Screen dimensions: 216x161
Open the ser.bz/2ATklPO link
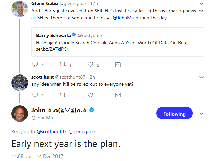tap(52, 49)
